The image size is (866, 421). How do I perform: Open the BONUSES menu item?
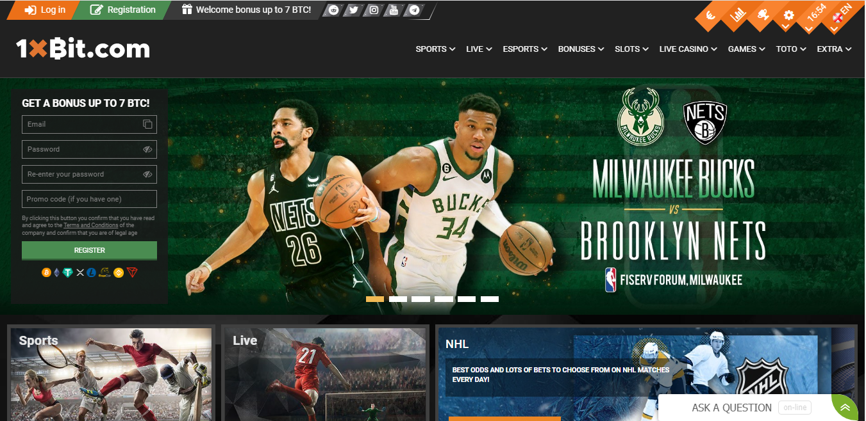coord(581,49)
